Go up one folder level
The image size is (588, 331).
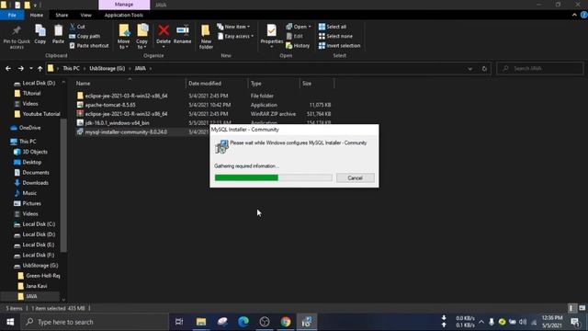40,68
